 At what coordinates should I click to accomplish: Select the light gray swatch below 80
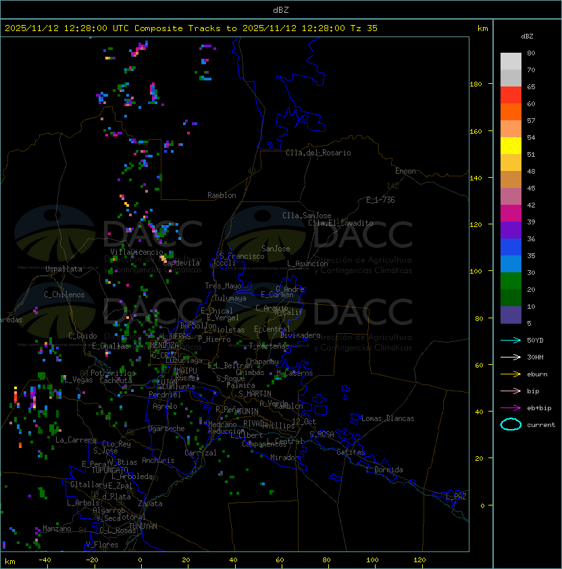[x=511, y=61]
